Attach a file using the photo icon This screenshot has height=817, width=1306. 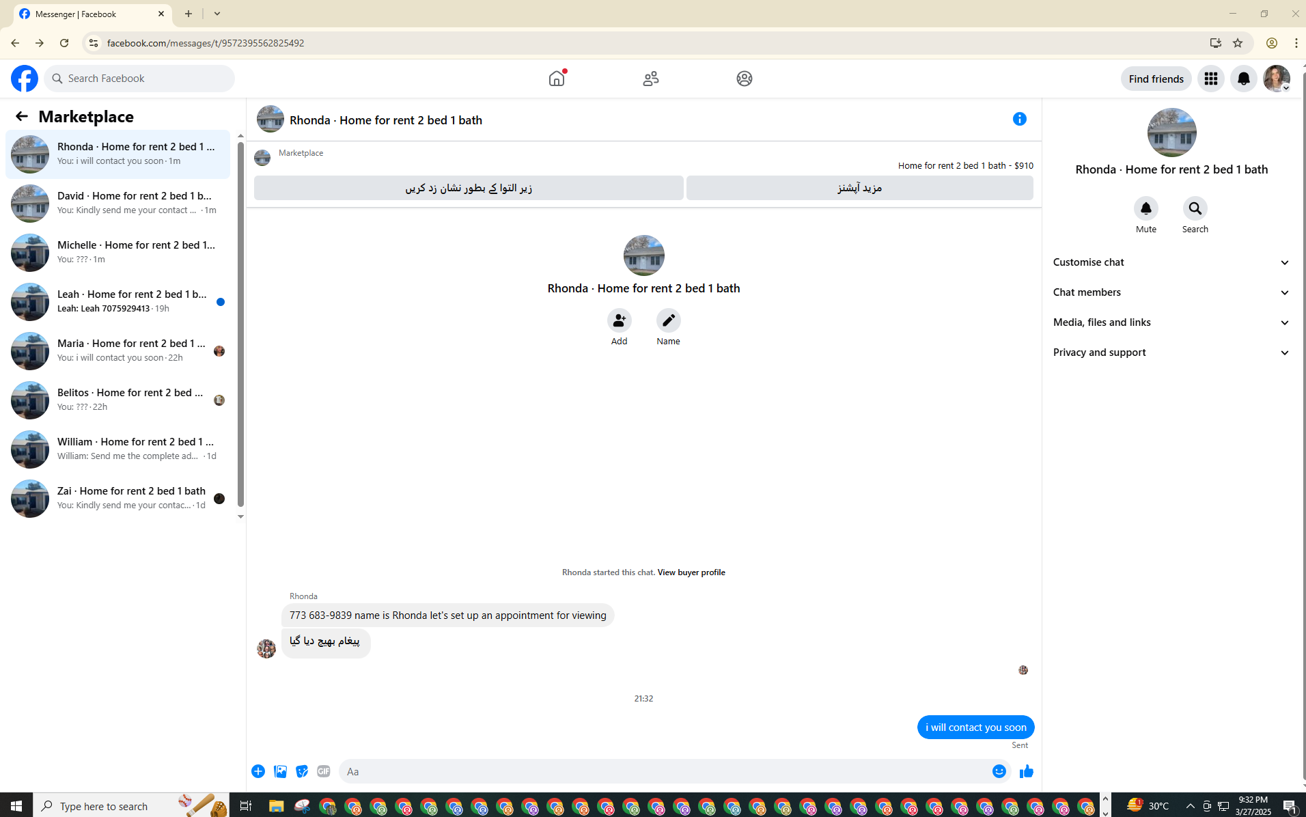[280, 771]
